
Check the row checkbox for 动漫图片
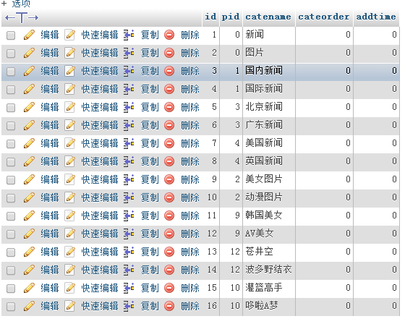(x=11, y=198)
